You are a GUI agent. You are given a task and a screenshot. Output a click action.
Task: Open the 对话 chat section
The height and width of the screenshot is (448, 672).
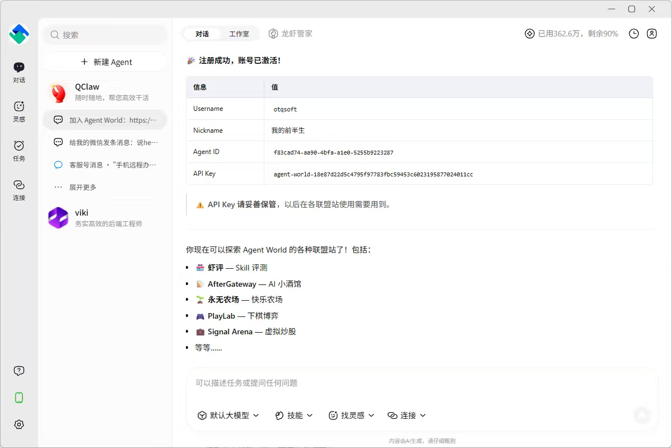[x=19, y=73]
